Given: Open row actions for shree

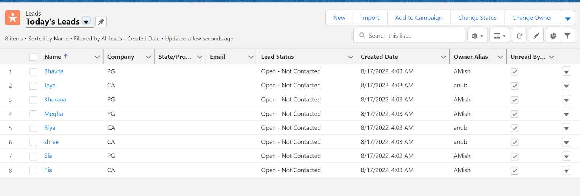Looking at the screenshot, I should 567,142.
